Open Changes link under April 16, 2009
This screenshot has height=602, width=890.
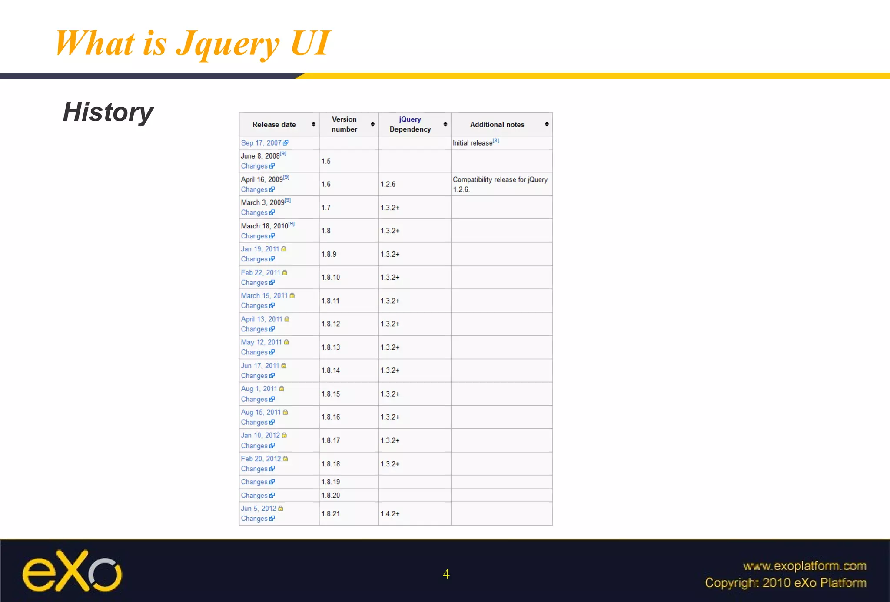254,189
